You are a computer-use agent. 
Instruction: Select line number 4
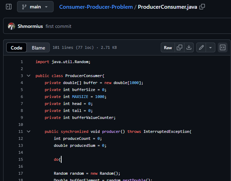22,83
